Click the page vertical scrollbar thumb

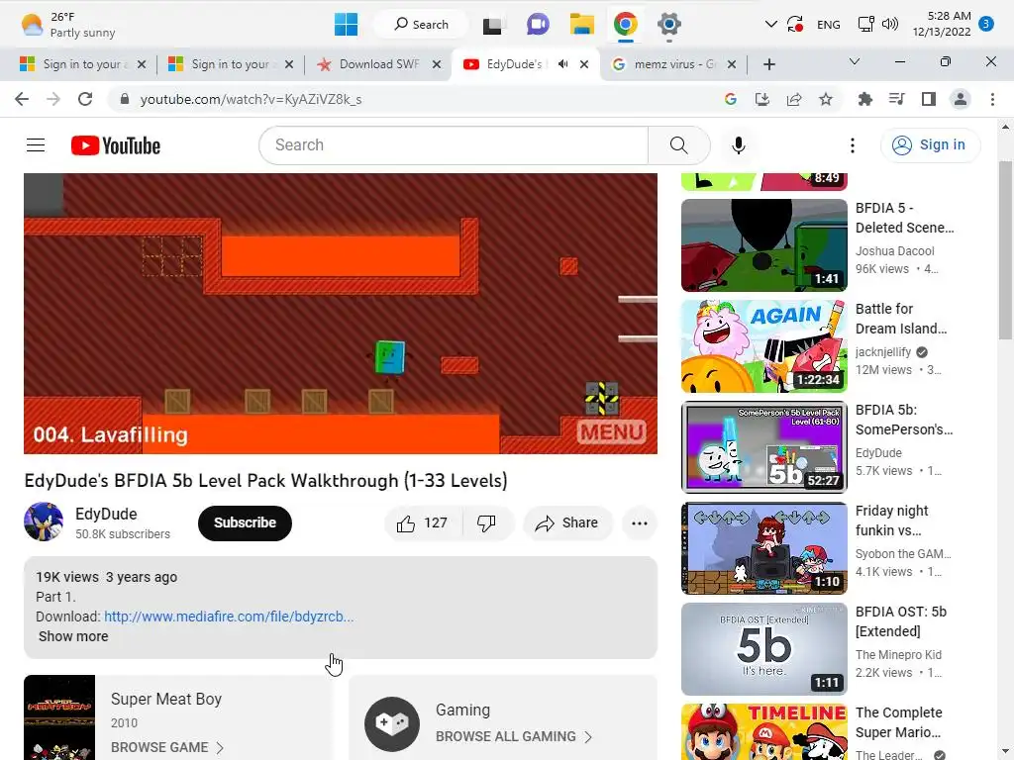click(1005, 250)
